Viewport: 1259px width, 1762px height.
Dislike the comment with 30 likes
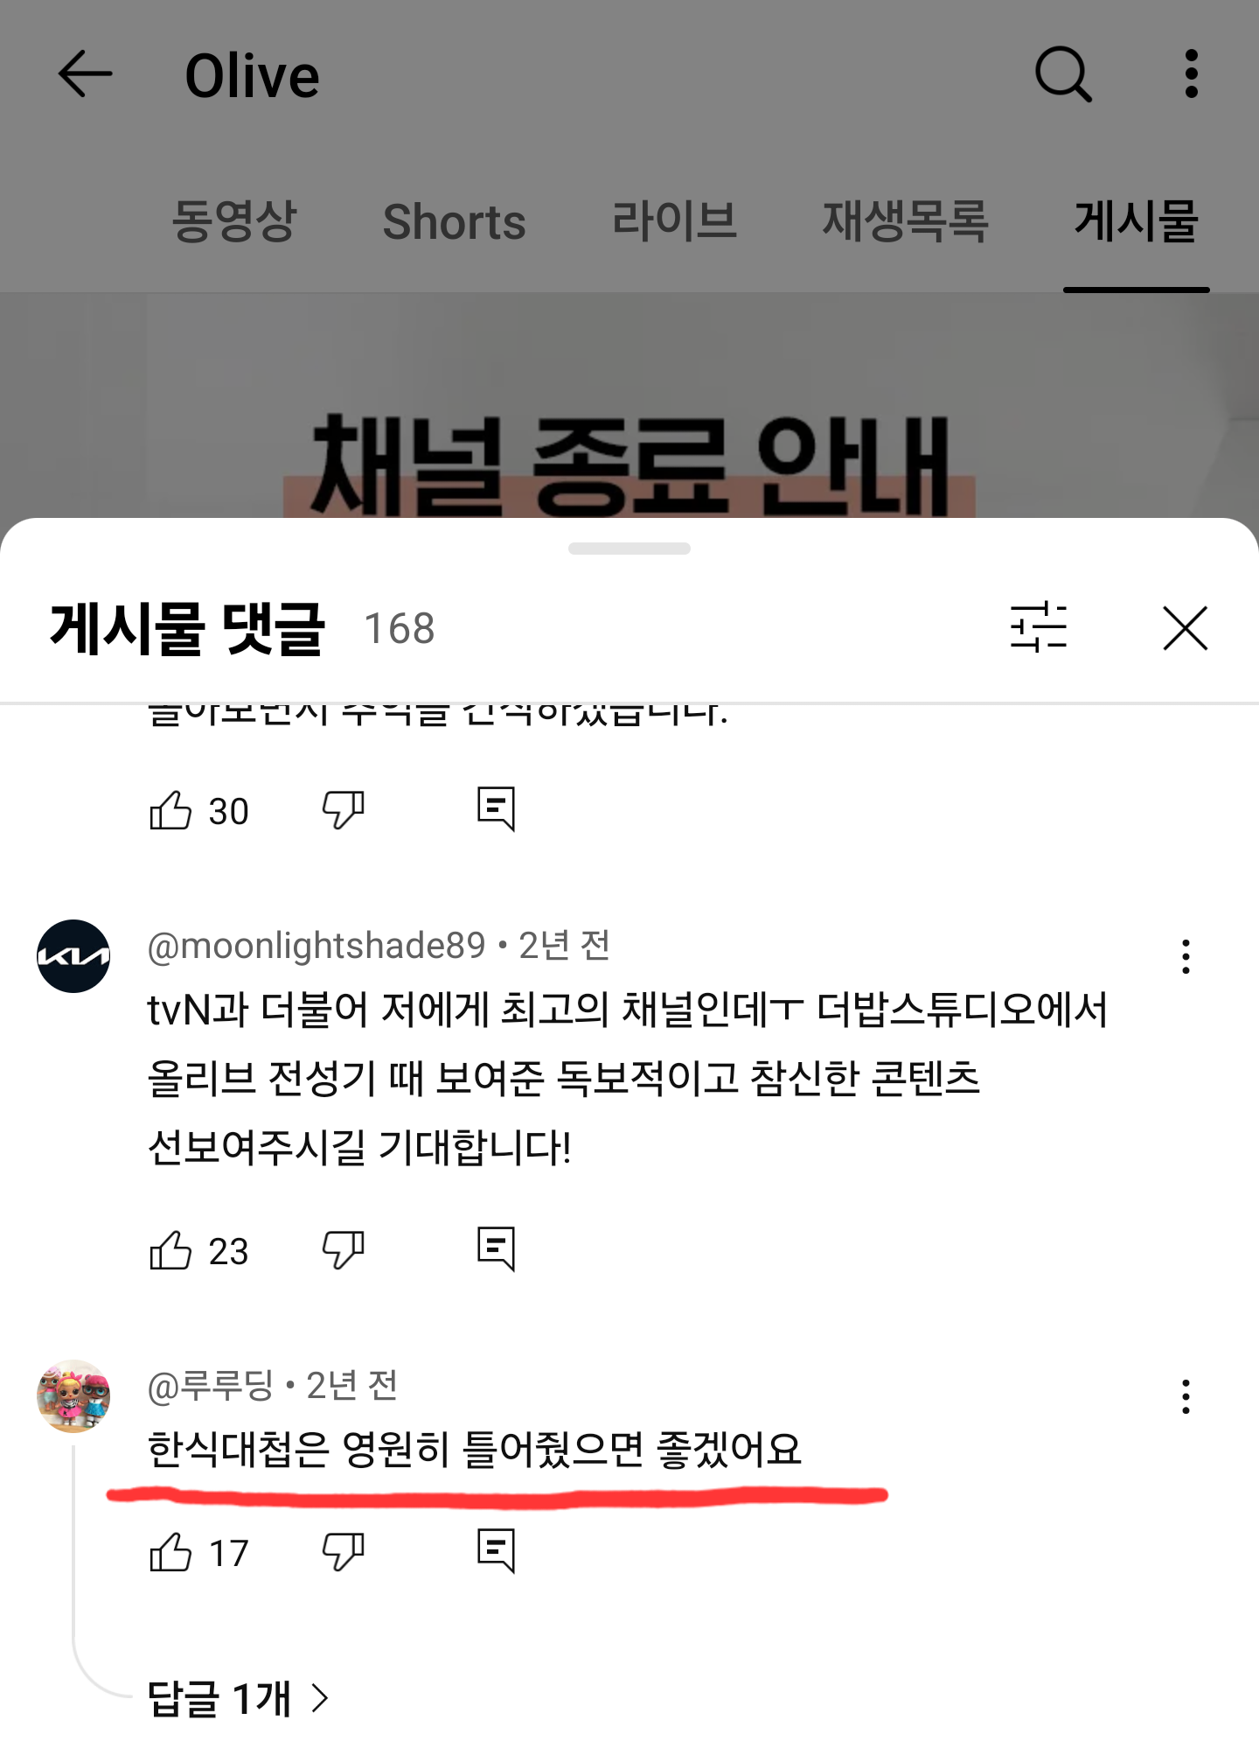coord(344,810)
